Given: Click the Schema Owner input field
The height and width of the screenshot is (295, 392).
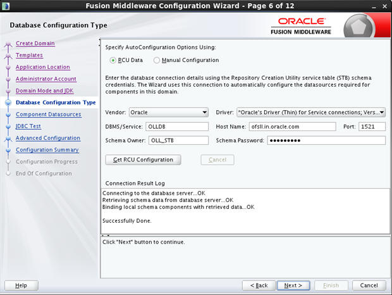Looking at the screenshot, I should 178,141.
